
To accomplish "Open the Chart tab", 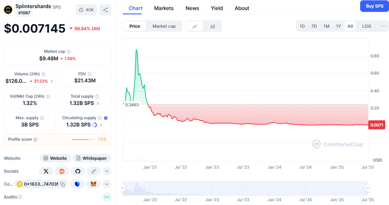I will (x=135, y=8).
